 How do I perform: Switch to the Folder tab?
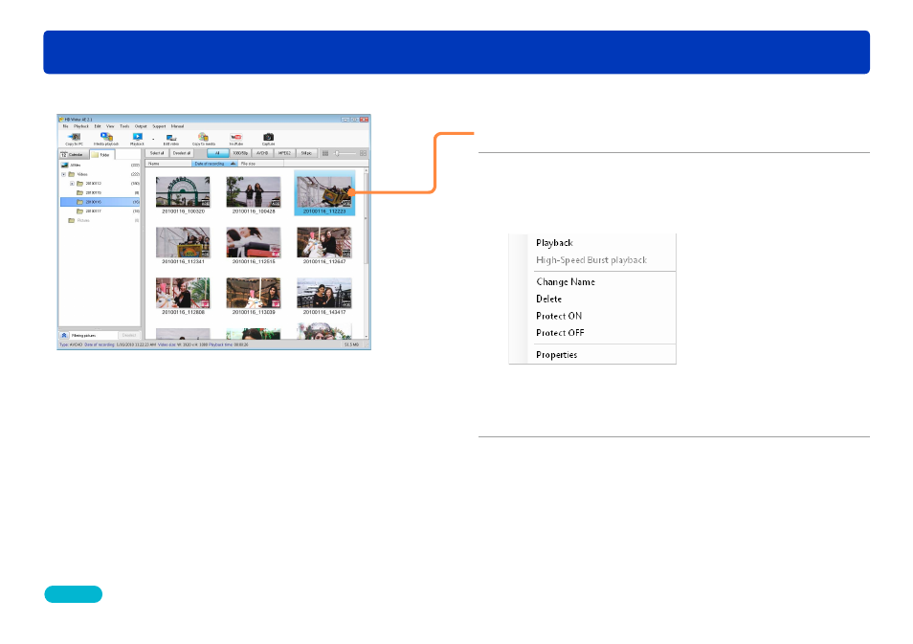(x=101, y=154)
